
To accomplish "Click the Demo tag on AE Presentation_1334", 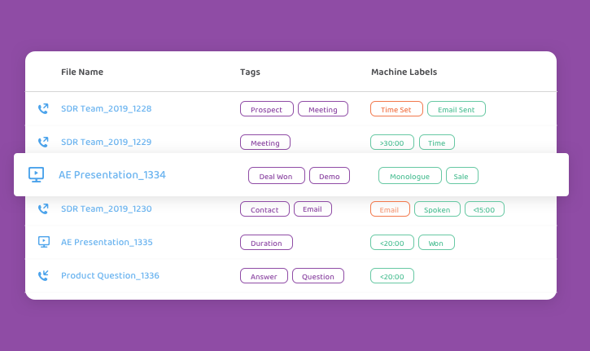I will click(x=330, y=176).
